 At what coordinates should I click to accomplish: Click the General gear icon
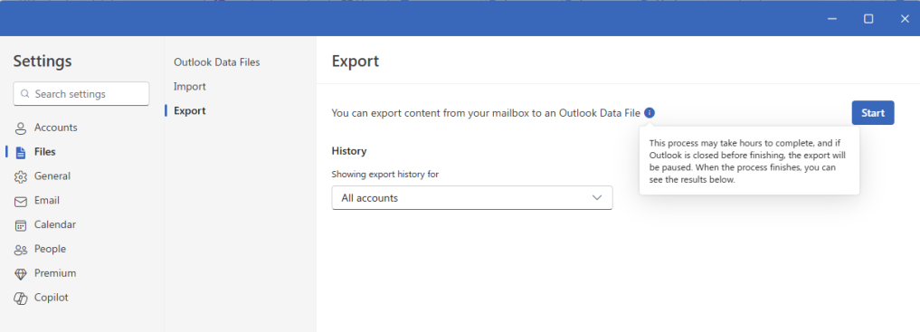[x=21, y=176]
